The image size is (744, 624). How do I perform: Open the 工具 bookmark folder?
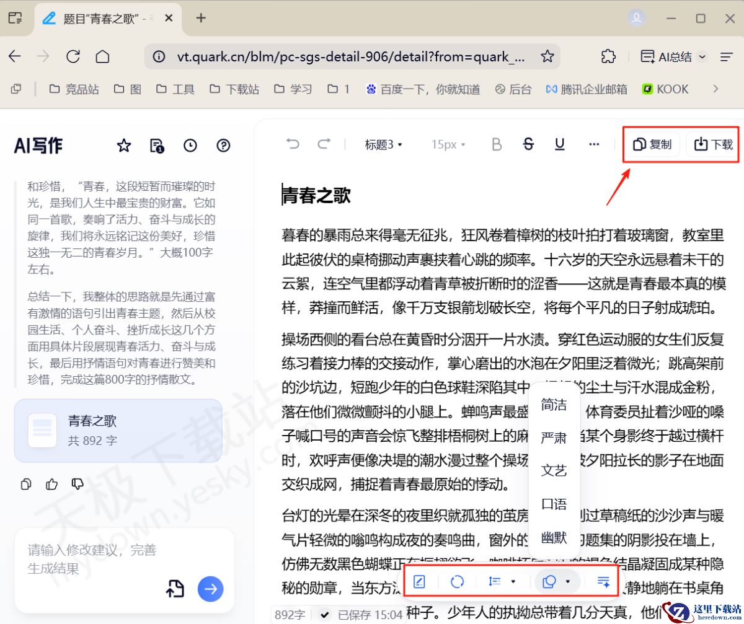[x=175, y=89]
